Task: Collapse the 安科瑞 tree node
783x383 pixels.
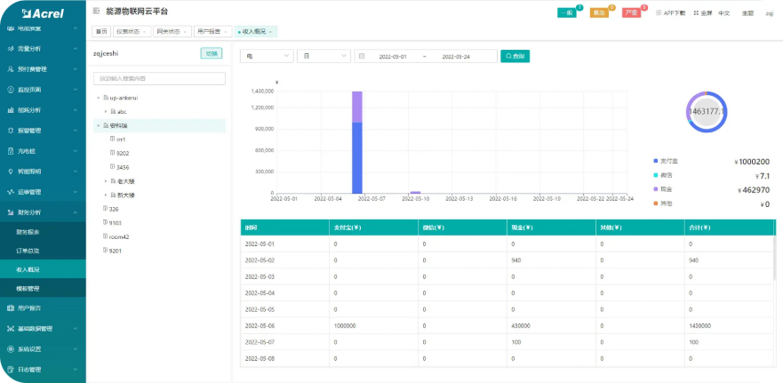Action: (99, 125)
